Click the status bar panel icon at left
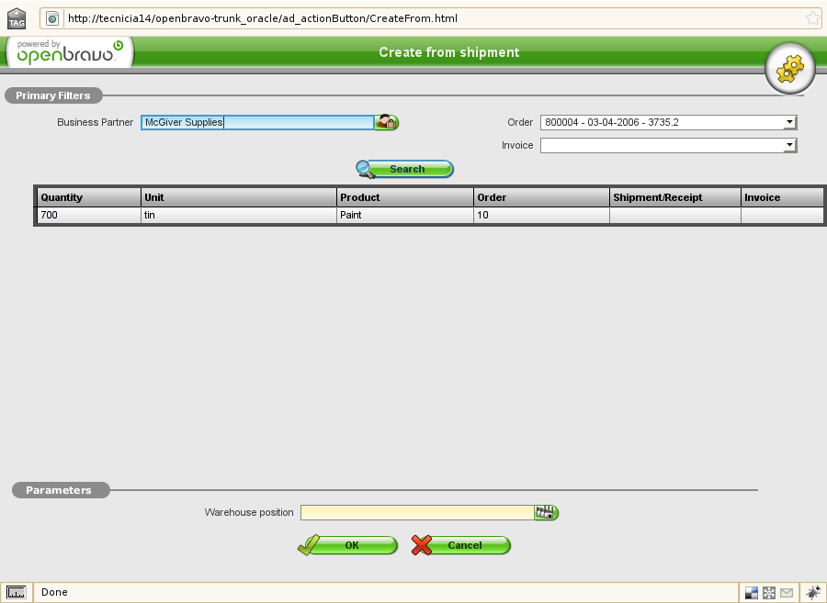The image size is (827, 603). [17, 593]
